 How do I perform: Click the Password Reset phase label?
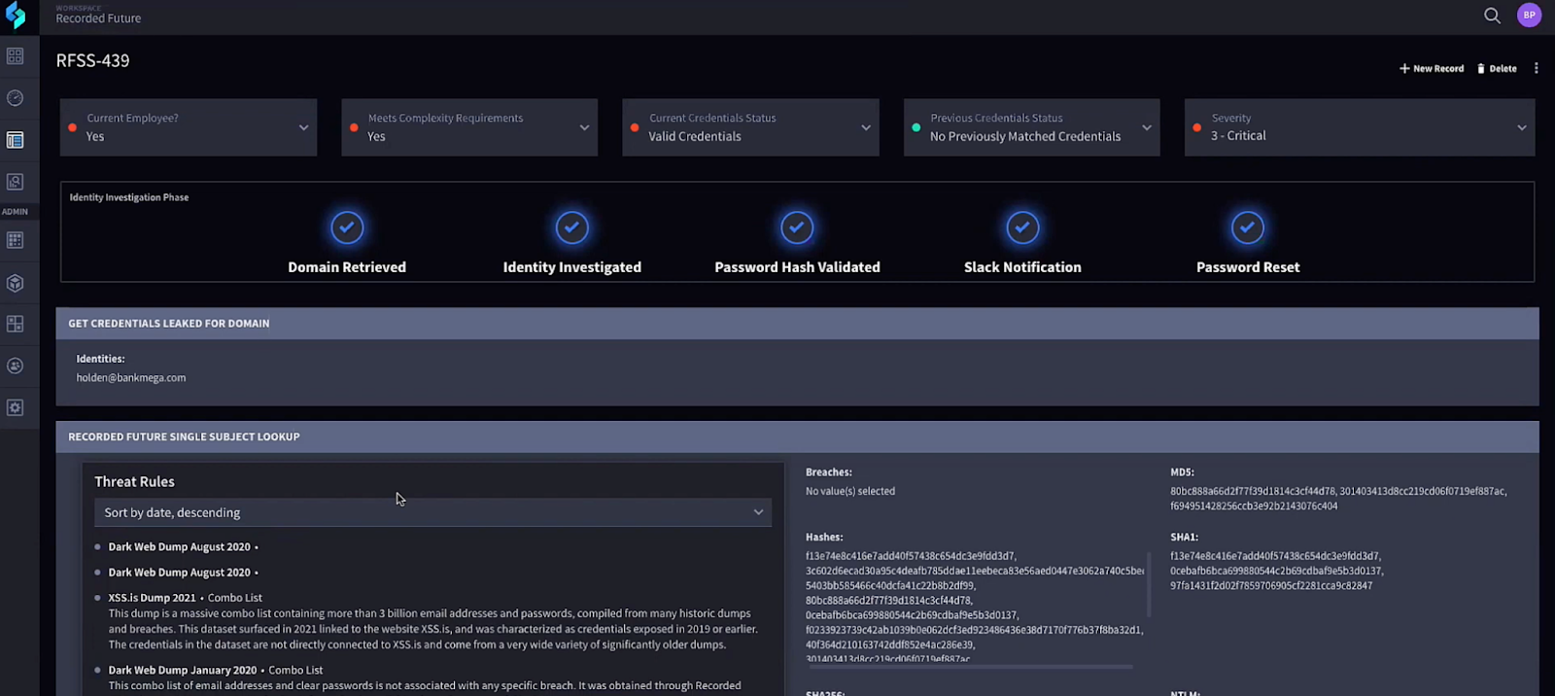pos(1248,267)
